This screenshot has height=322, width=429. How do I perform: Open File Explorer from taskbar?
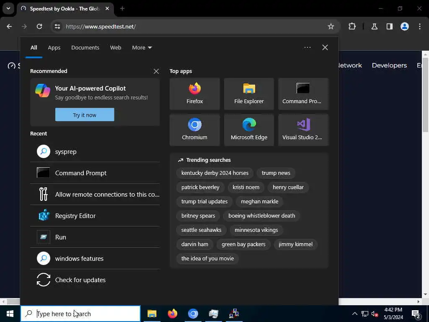[x=152, y=314]
